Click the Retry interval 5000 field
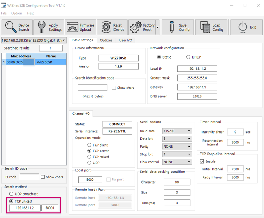 click(235, 177)
